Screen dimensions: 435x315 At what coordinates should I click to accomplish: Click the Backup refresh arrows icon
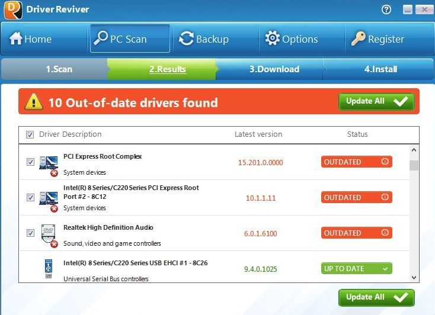pos(186,38)
